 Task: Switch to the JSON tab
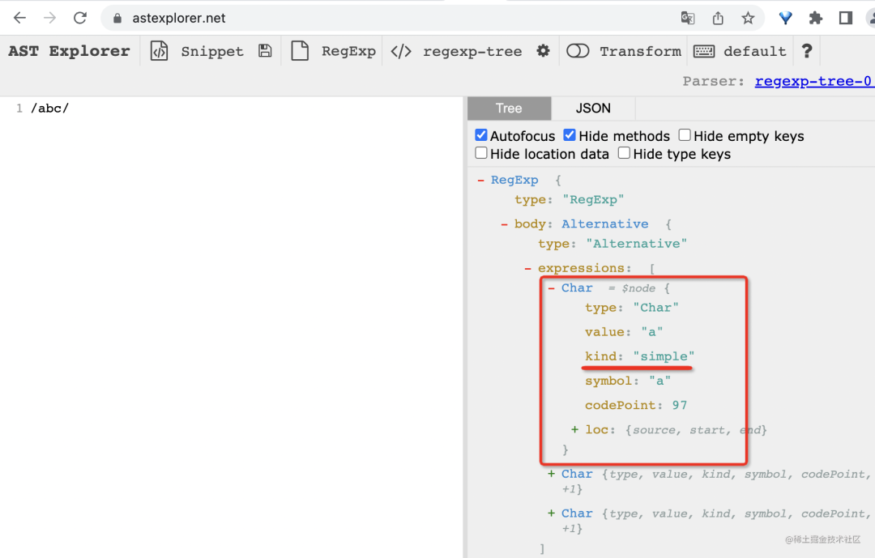tap(593, 109)
